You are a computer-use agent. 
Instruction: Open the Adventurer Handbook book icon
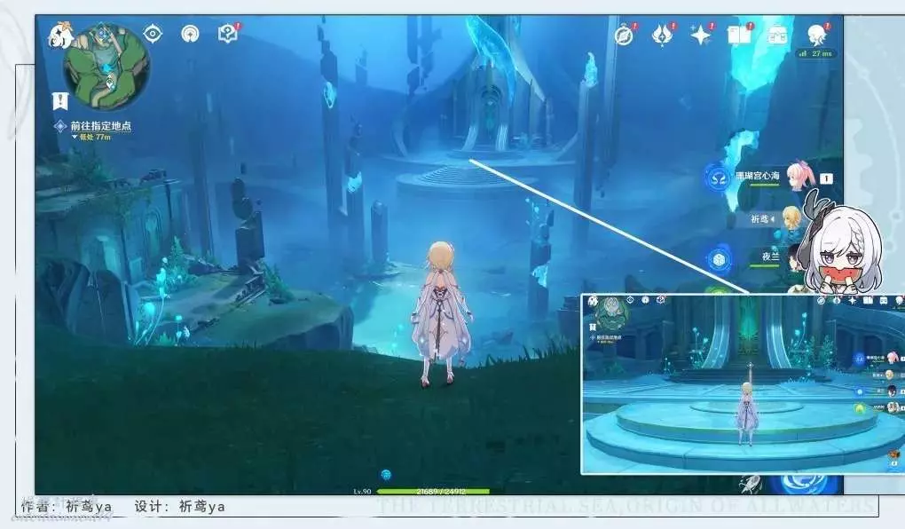pos(738,36)
